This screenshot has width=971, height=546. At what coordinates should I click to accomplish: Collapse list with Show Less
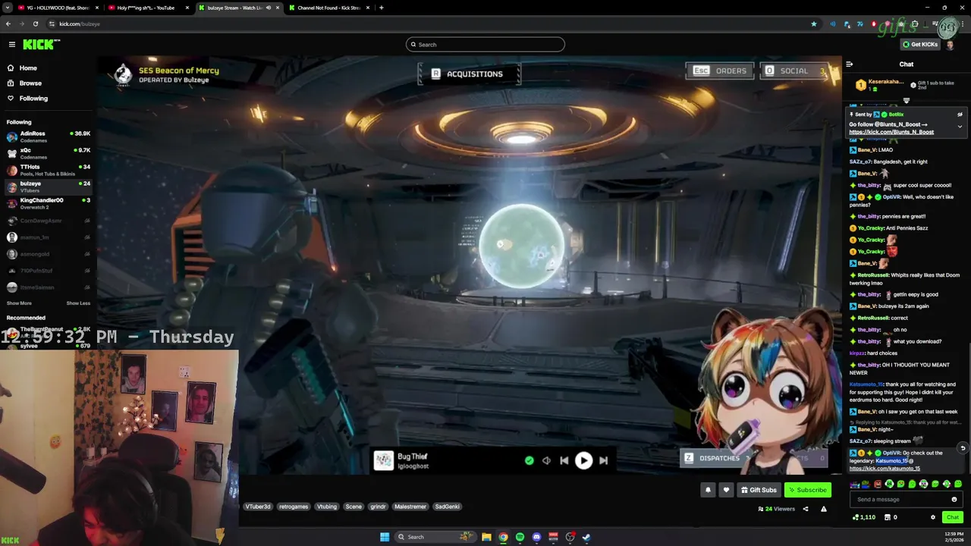click(78, 303)
